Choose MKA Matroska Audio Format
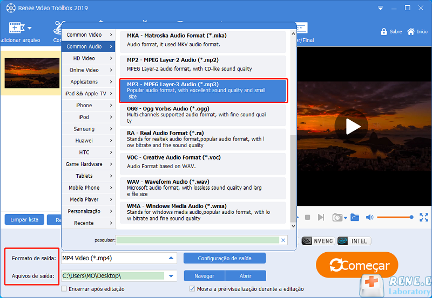Screen dimensions: 432x298 (203, 41)
